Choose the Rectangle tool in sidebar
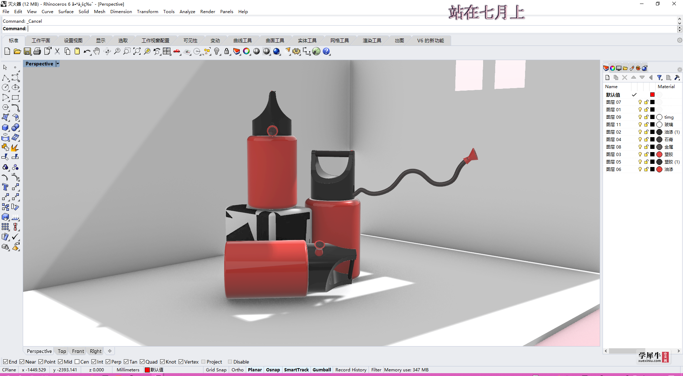The height and width of the screenshot is (376, 683). 15,97
